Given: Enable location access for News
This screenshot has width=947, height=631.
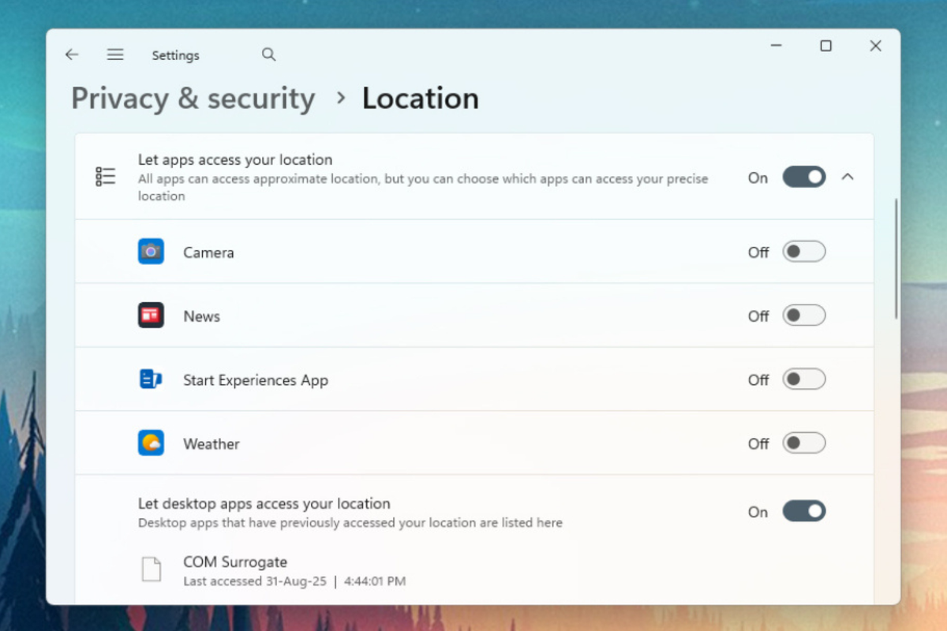Looking at the screenshot, I should click(803, 315).
